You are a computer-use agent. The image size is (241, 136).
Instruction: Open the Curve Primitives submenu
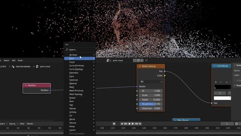coord(79,65)
